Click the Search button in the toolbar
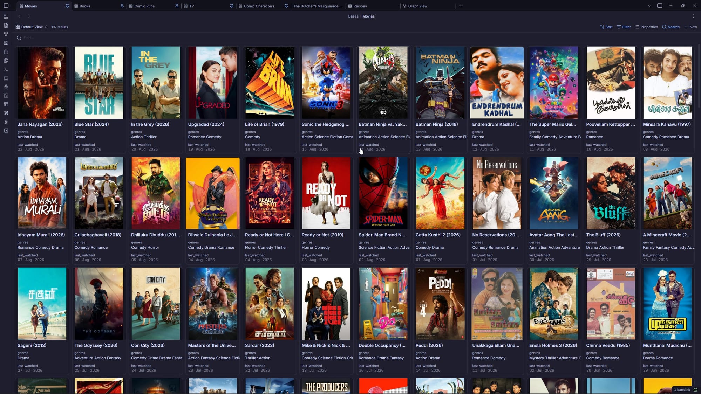The width and height of the screenshot is (701, 394). pos(671,27)
